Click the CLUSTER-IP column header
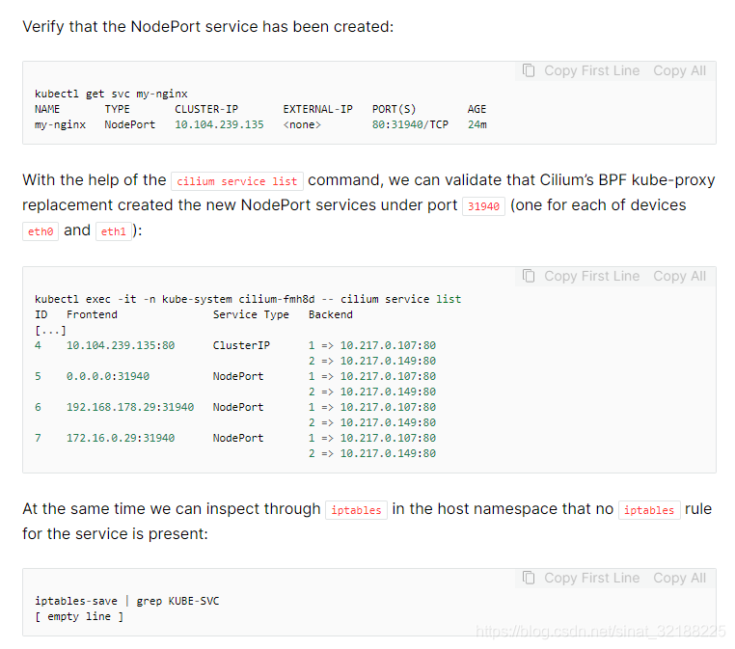This screenshot has width=735, height=649. tap(206, 109)
